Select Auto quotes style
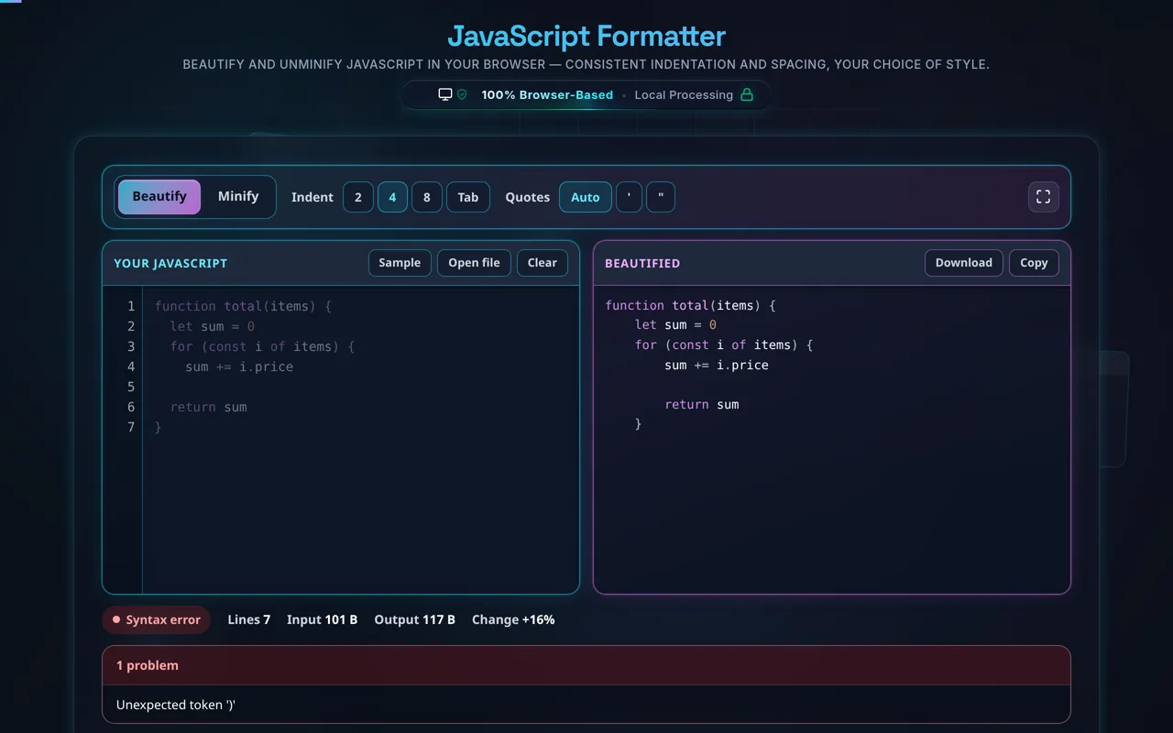This screenshot has width=1173, height=733. [x=586, y=197]
